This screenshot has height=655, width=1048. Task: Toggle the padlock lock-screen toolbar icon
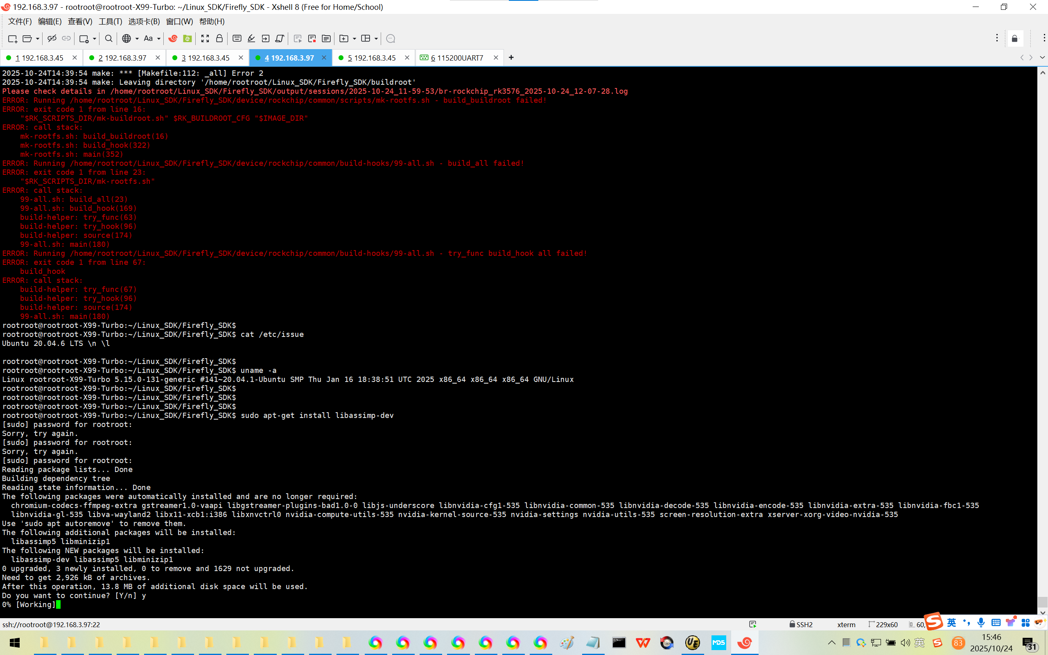219,38
